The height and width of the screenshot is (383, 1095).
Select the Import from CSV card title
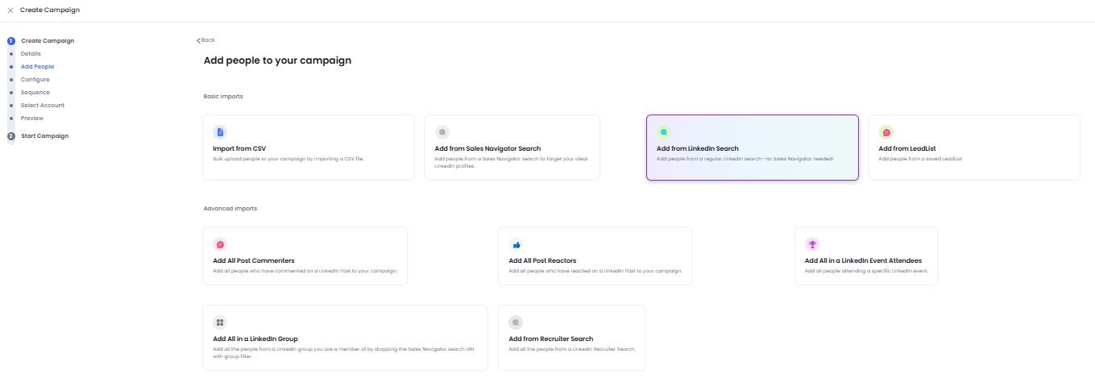239,148
